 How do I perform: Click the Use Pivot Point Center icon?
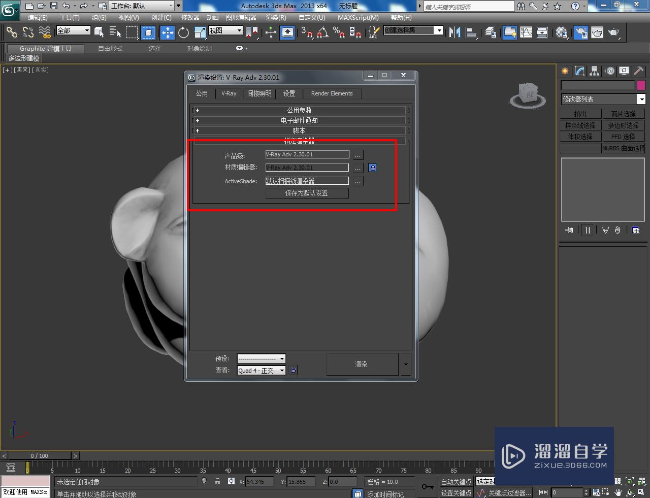pos(252,32)
